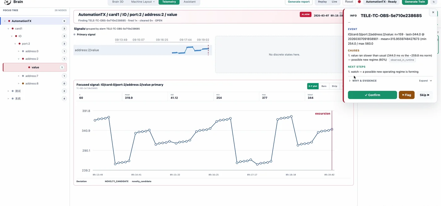Click the Generate Twin button
The height and width of the screenshot is (206, 441).
click(x=415, y=2)
